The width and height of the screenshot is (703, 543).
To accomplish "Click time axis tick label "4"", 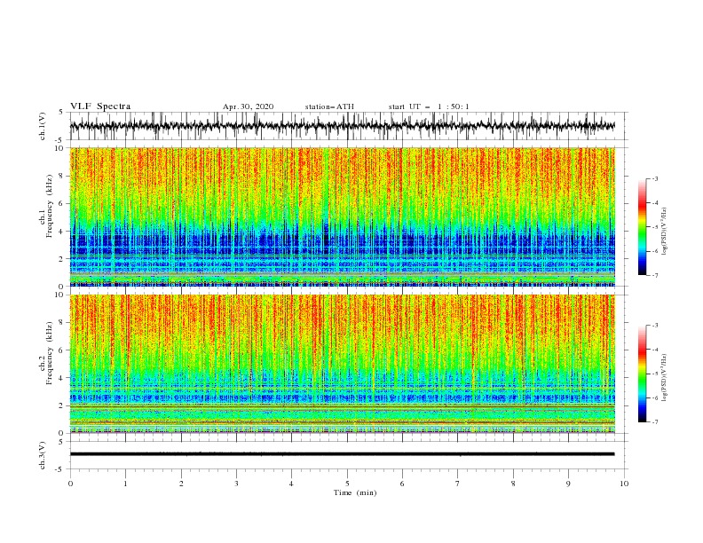I will (291, 484).
